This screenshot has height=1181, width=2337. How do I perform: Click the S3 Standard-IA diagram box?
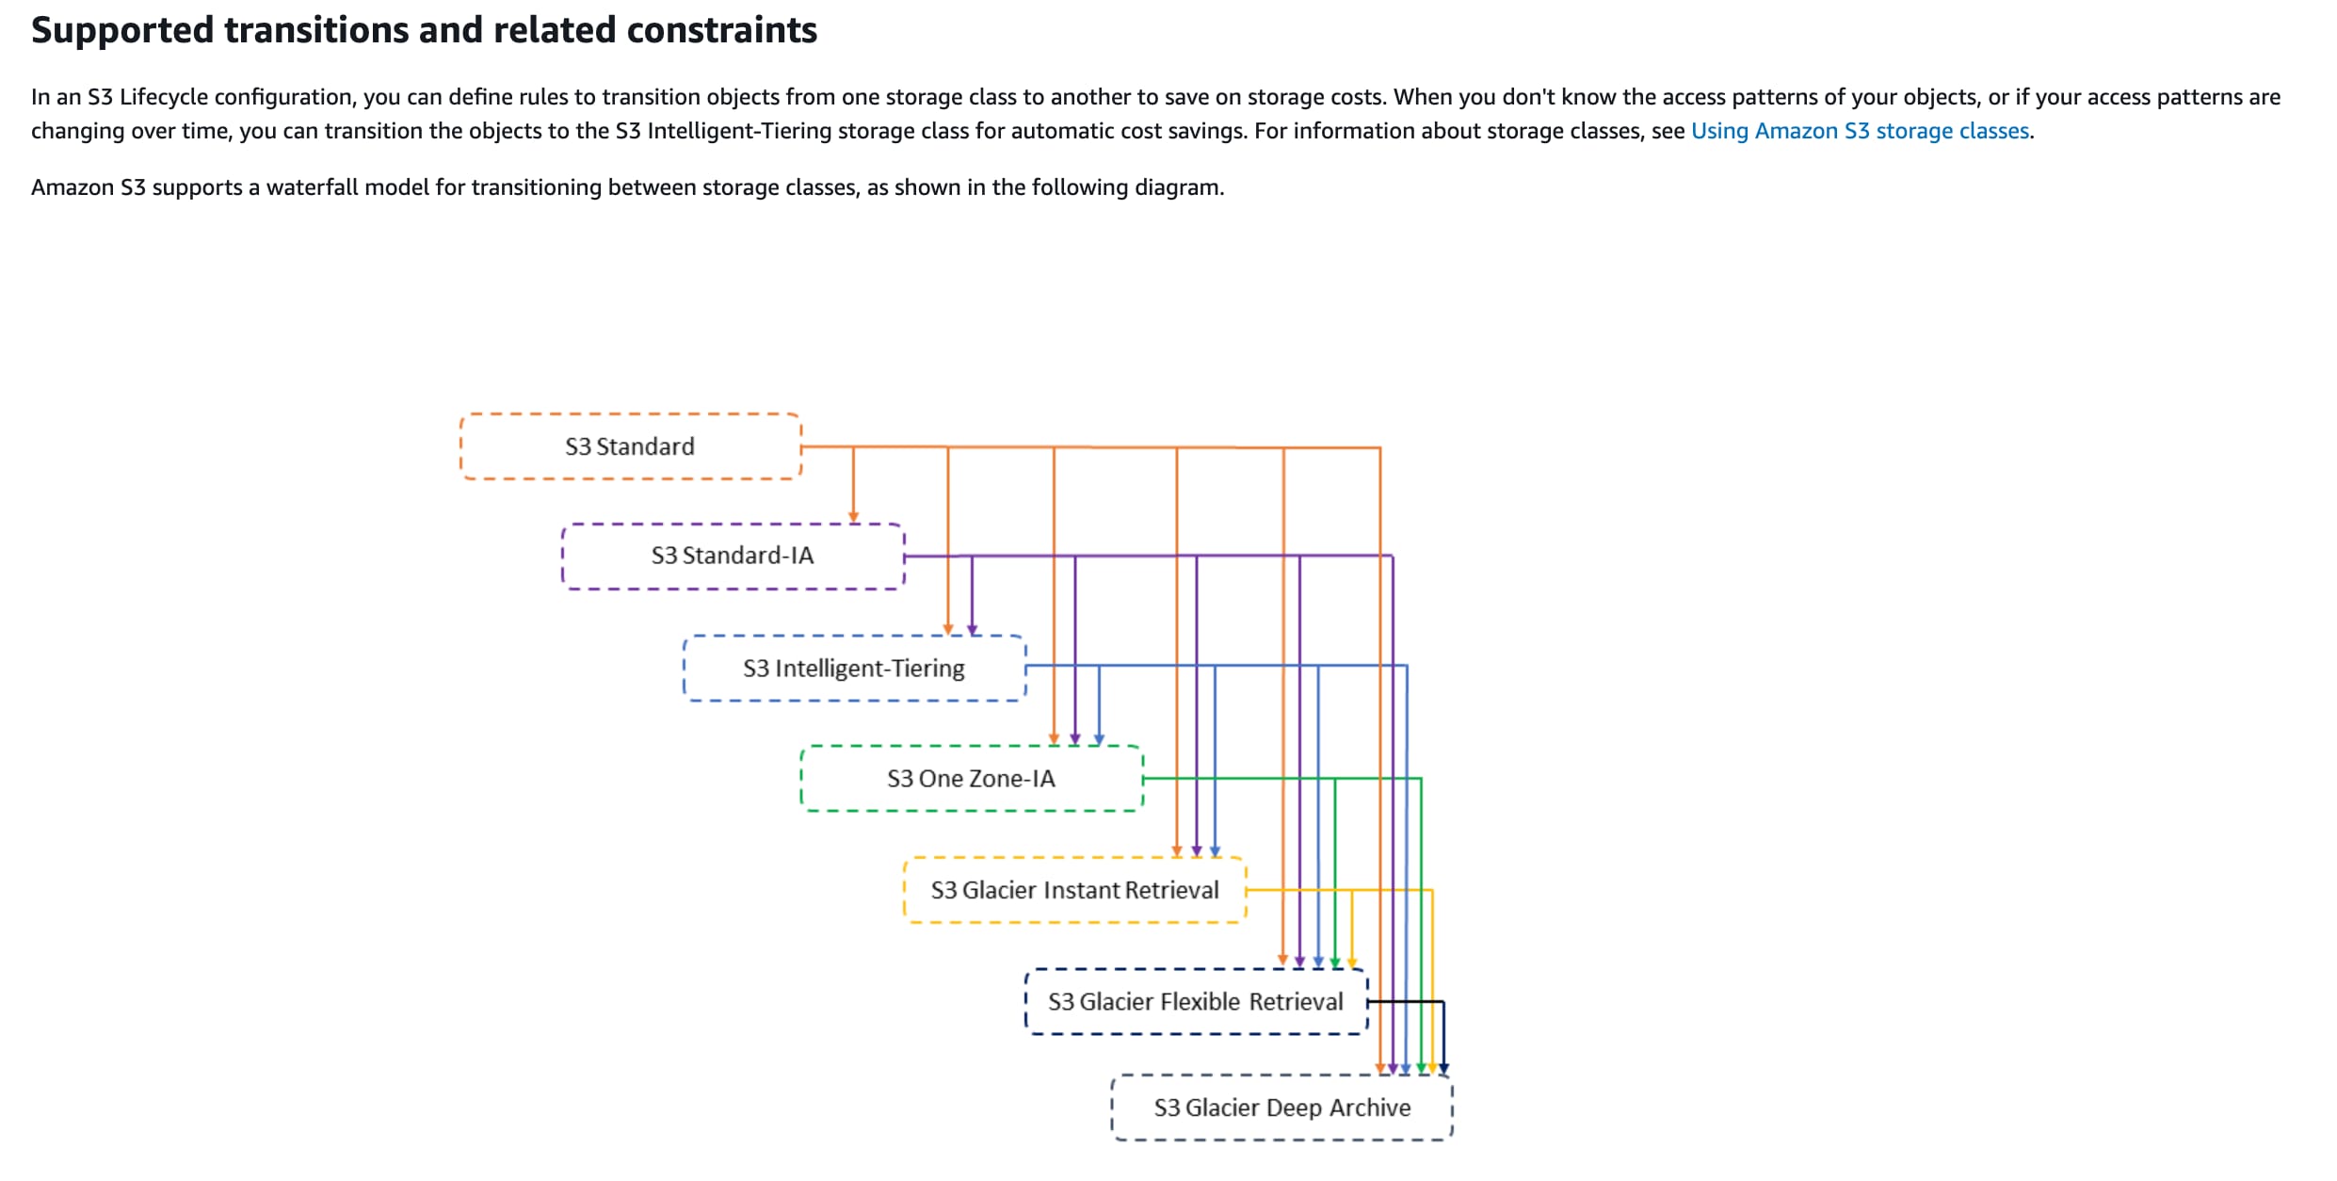733,556
